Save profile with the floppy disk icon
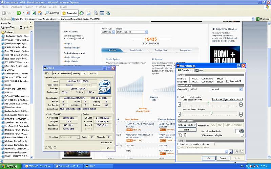The height and width of the screenshot is (169, 271). pyautogui.click(x=231, y=152)
